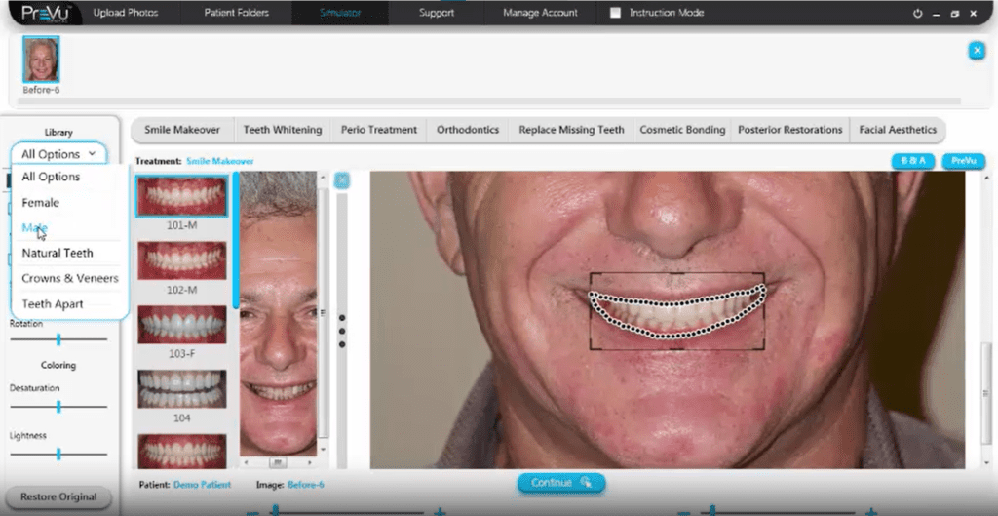This screenshot has height=516, width=998.
Task: Collapse the All Options library dropdown
Action: [58, 154]
